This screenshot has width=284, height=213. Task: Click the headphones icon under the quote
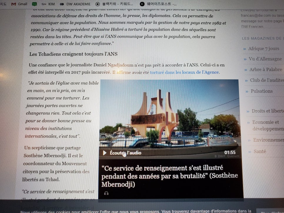click(106, 193)
